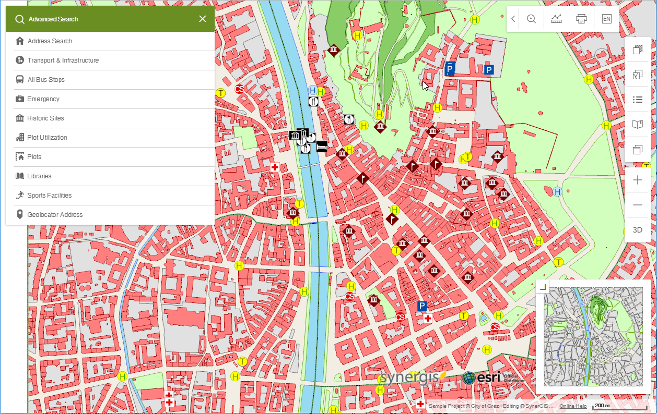Activate the magnifier zoom tool
Viewport: 657px width, 414px height.
pyautogui.click(x=532, y=19)
